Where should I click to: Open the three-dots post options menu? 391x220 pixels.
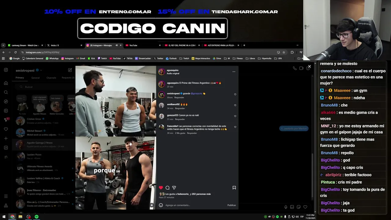pos(234,71)
